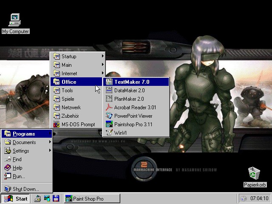The width and height of the screenshot is (272, 204).
Task: Click the first quick-launch icon beside Start
Action: pyautogui.click(x=37, y=198)
